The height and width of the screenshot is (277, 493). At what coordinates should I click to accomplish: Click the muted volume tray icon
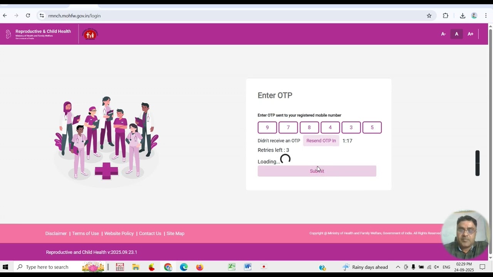click(x=437, y=267)
